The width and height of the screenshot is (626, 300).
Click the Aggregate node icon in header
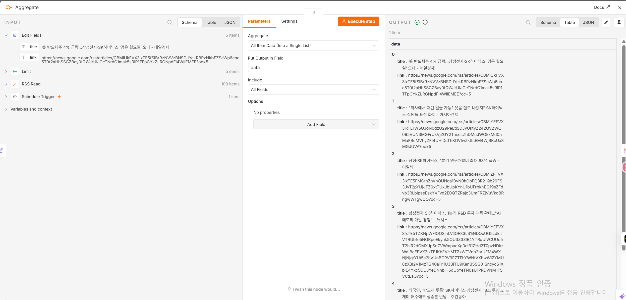[x=9, y=8]
